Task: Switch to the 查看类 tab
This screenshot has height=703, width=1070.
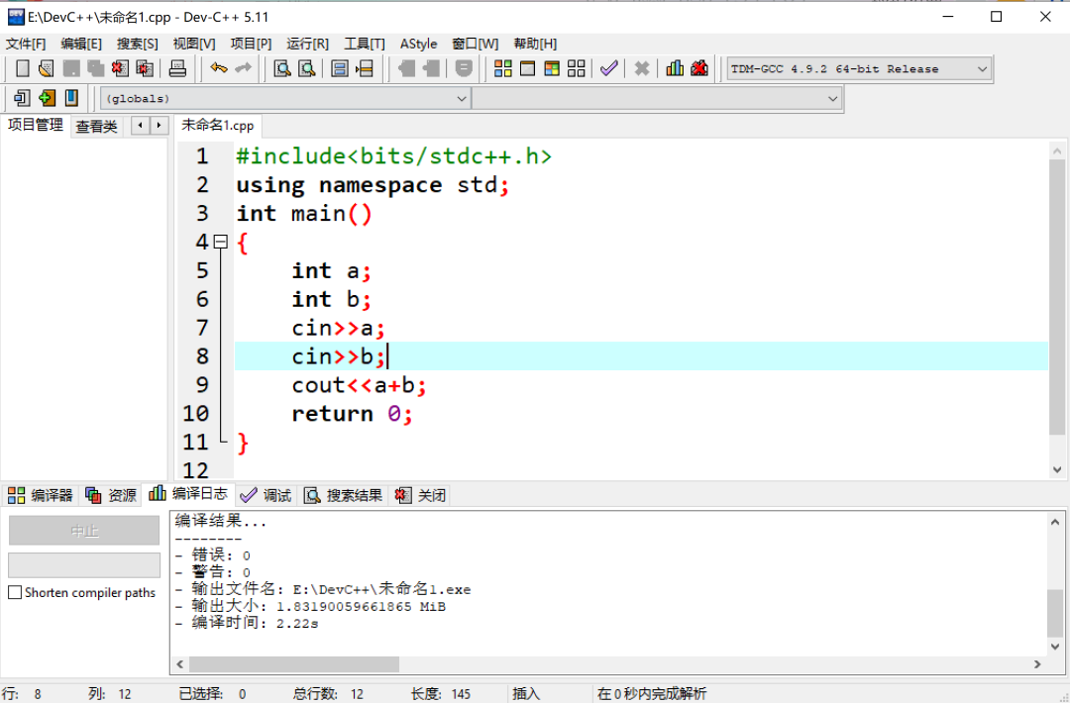Action: (x=96, y=126)
